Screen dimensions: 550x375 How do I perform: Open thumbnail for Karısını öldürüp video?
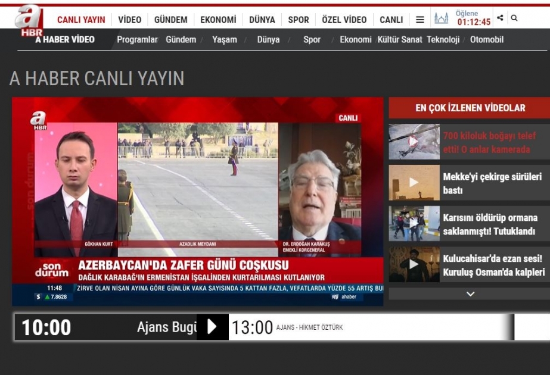coord(414,224)
